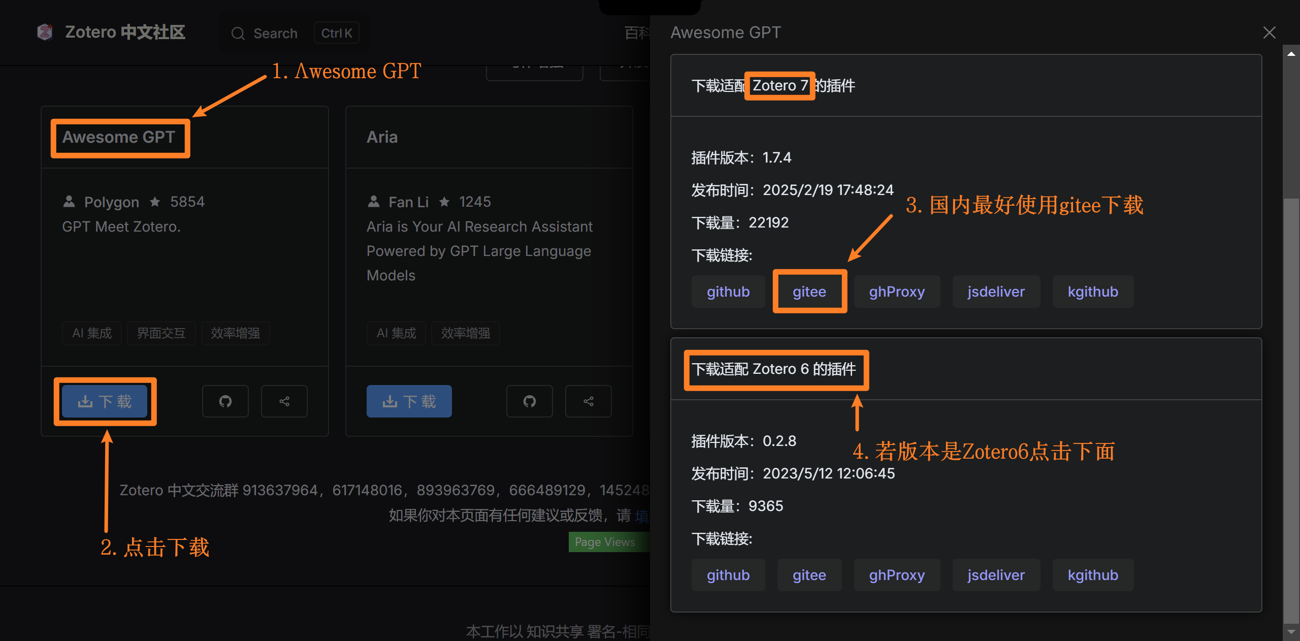Download Zotero 7 plugin via gitee
This screenshot has height=641, width=1300.
coord(809,292)
